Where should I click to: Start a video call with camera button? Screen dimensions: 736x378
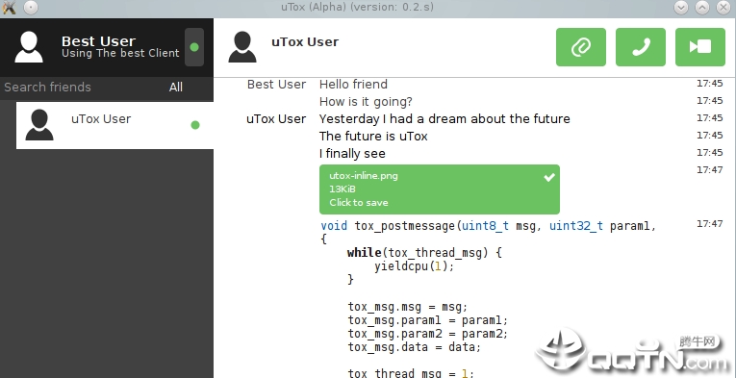pos(699,47)
